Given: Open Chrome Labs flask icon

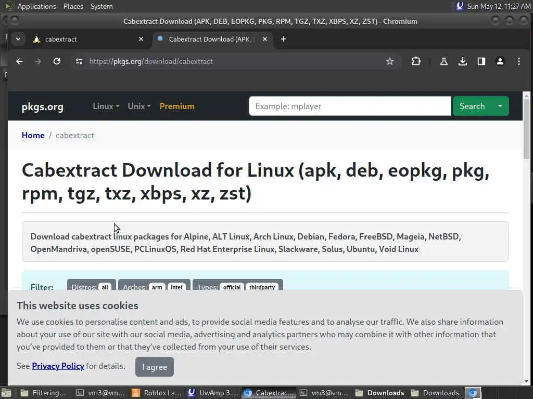Looking at the screenshot, I should click(x=443, y=61).
